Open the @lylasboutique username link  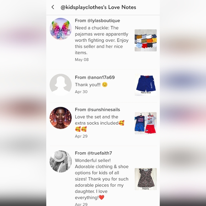[x=104, y=21]
